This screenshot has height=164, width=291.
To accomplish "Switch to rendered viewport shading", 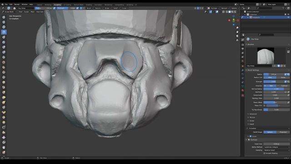I will pos(235,12).
